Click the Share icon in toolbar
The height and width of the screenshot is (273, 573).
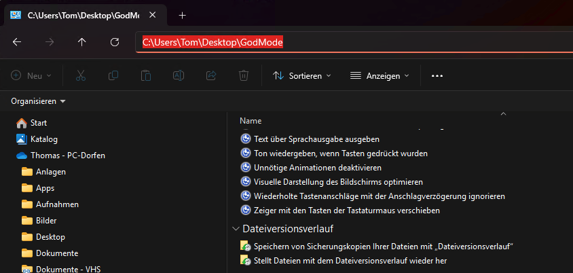211,76
